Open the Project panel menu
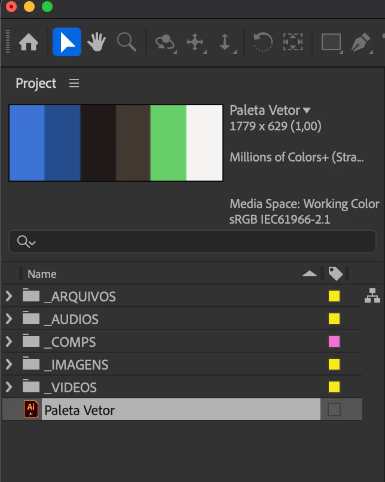Image resolution: width=385 pixels, height=482 pixels. point(74,84)
